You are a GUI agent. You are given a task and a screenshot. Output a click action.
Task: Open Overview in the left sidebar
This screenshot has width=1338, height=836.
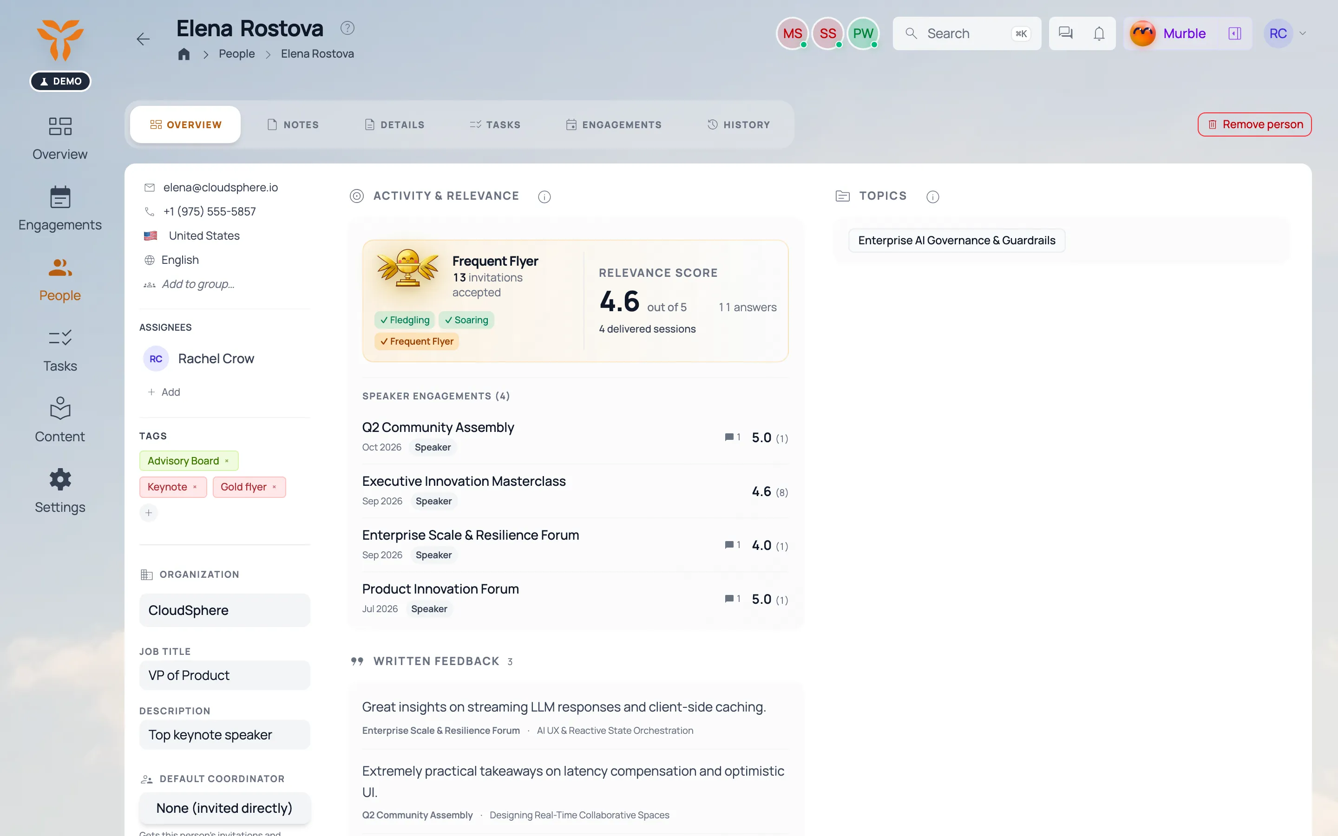pos(60,138)
